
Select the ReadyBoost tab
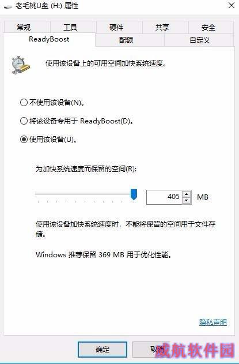[x=49, y=39]
